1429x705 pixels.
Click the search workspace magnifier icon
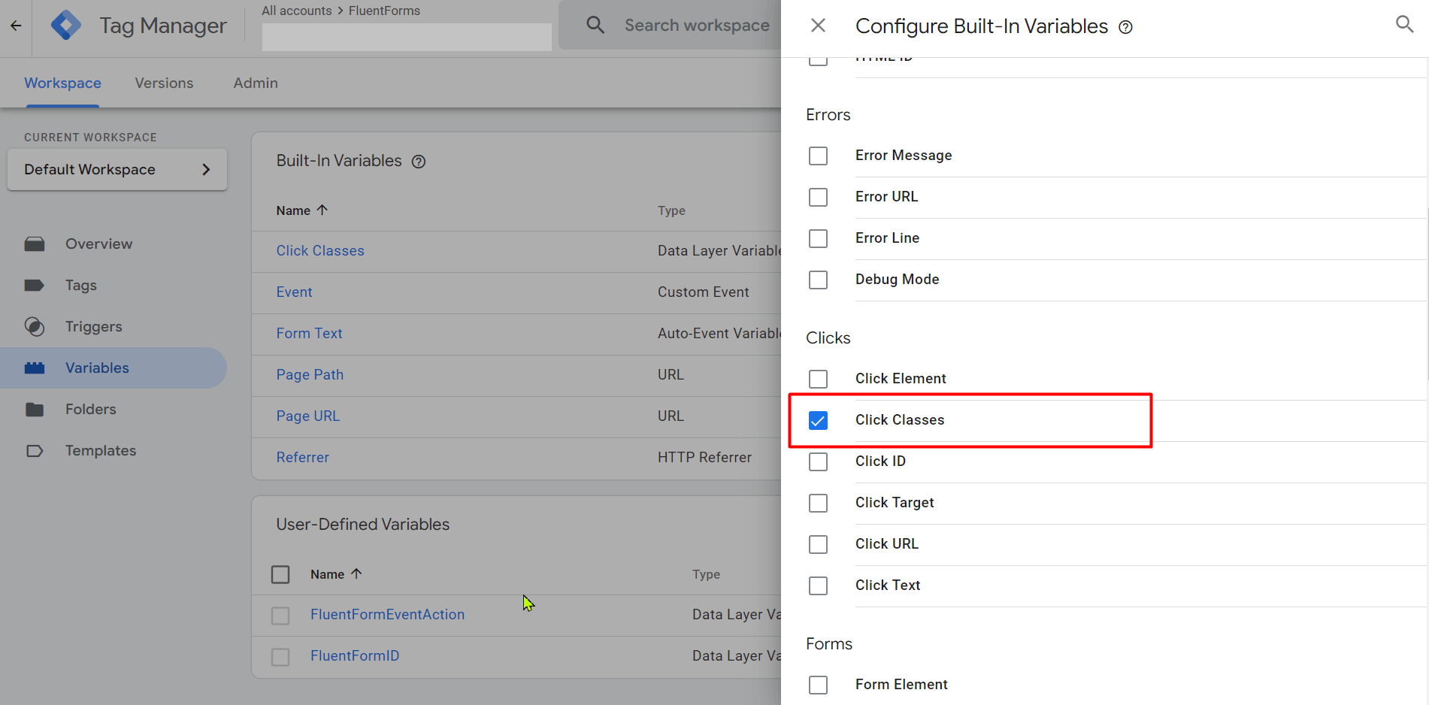click(x=595, y=25)
